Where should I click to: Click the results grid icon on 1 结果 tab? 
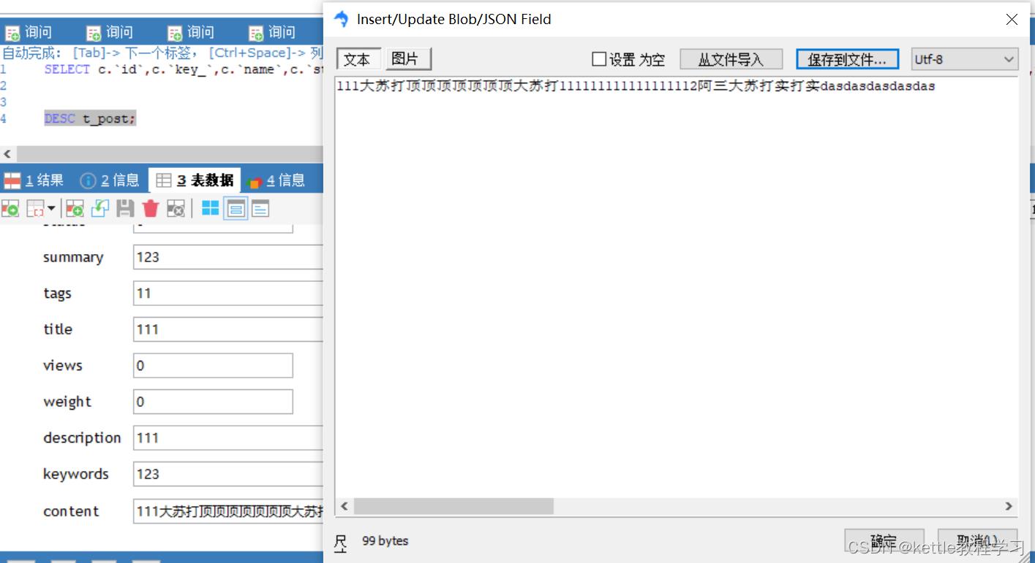pos(12,180)
